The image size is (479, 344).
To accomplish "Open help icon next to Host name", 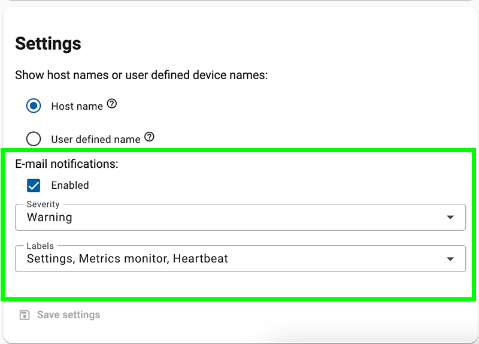I will pyautogui.click(x=112, y=104).
